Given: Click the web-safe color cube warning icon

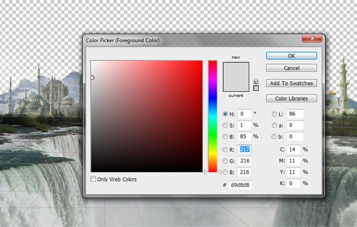Looking at the screenshot, I should pyautogui.click(x=256, y=81).
